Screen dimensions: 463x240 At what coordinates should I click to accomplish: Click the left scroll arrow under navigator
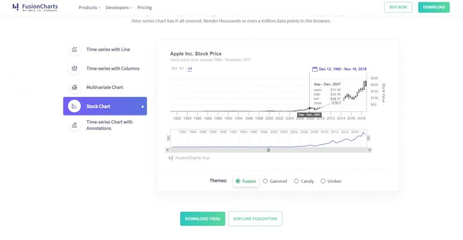[x=167, y=150]
